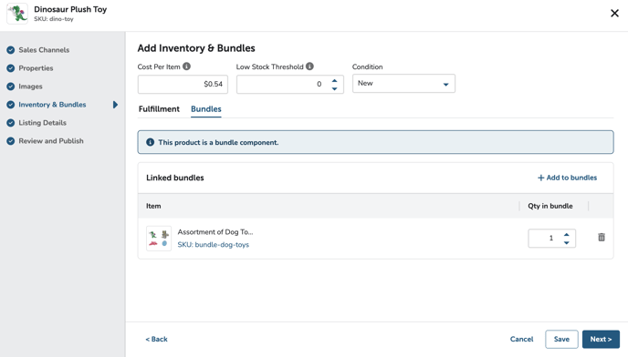Click the Dinosaur Plush Toy product thumbnail

pos(17,14)
